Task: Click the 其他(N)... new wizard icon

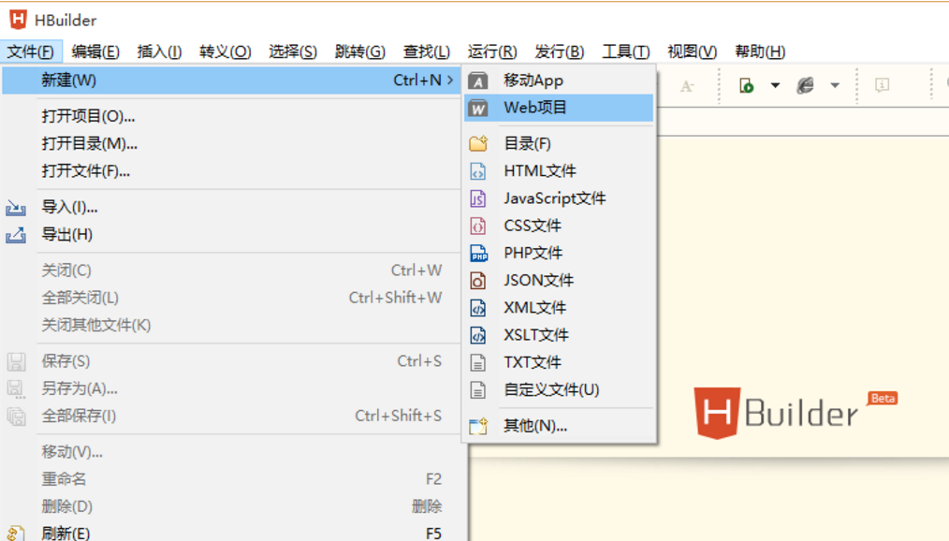Action: 478,426
